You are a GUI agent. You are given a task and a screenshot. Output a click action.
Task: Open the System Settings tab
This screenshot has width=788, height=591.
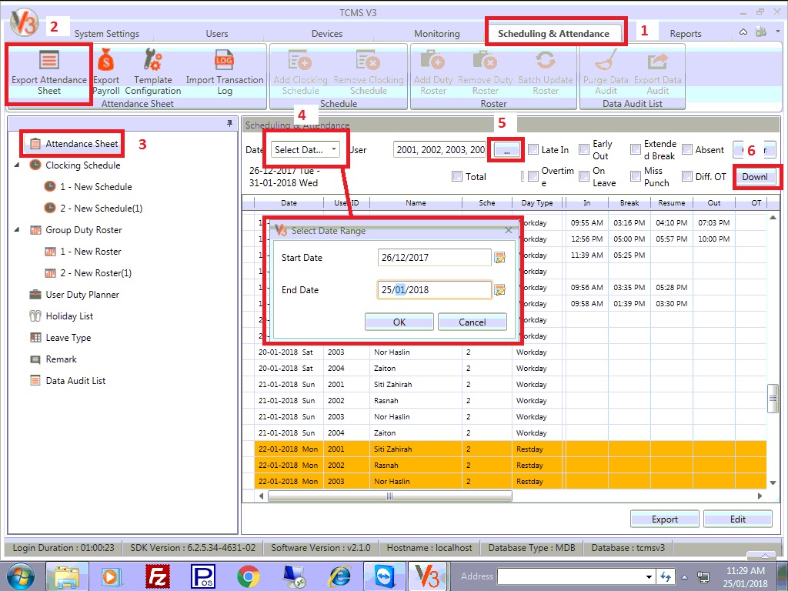pos(106,34)
